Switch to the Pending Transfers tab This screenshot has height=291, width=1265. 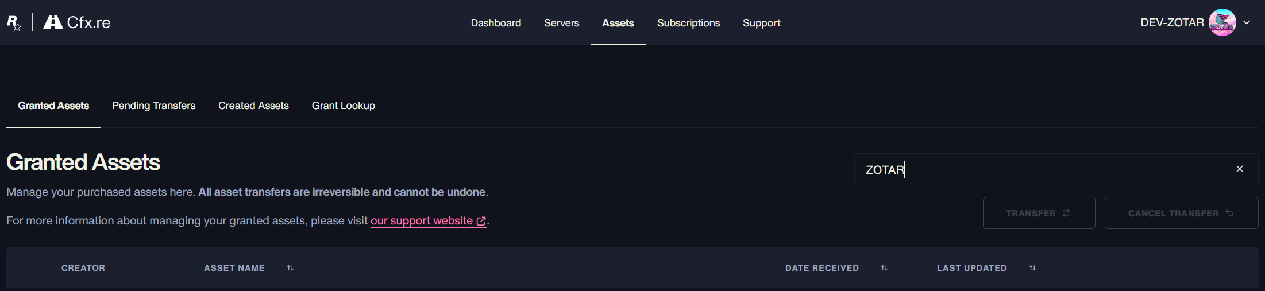[x=153, y=106]
